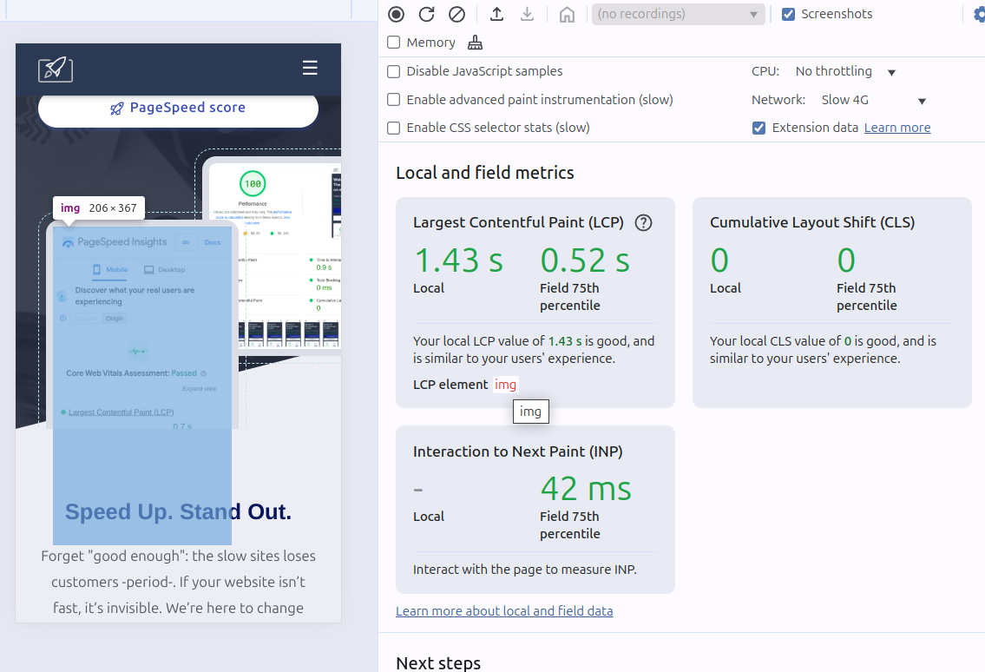The image size is (985, 672).
Task: Uncheck the Screenshots checkbox
Action: coord(789,13)
